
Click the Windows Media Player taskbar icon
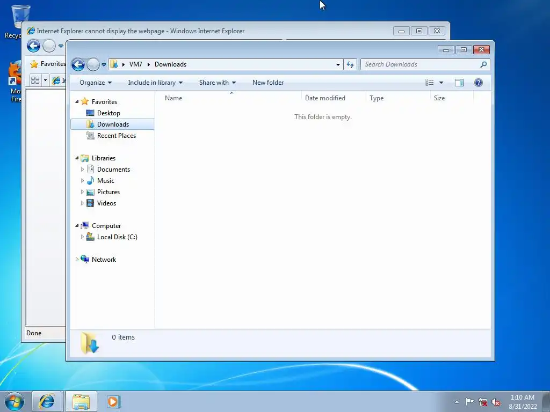tap(113, 401)
